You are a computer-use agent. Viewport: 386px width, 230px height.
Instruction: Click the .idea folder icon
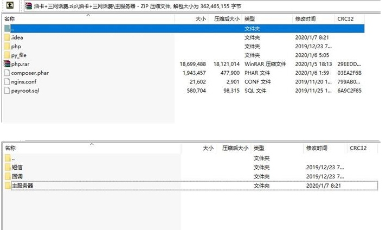click(7, 37)
